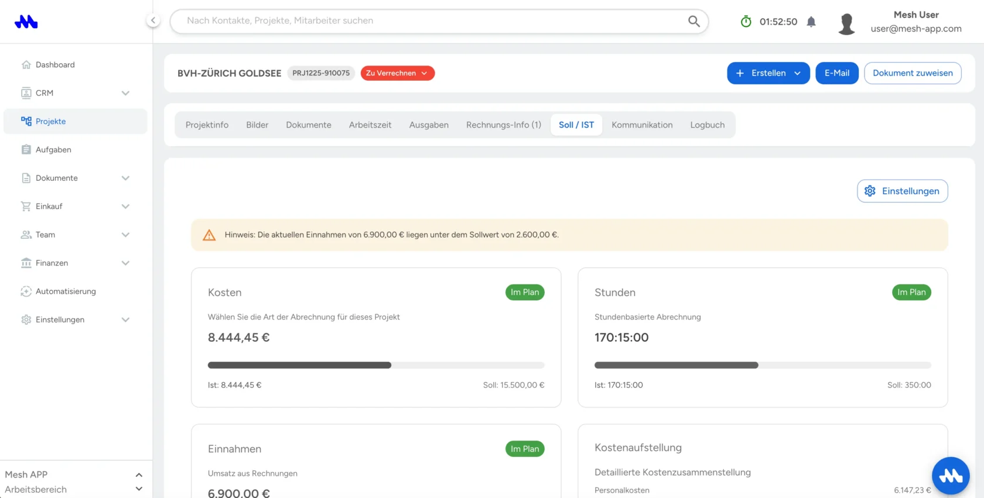Click the project title BVH-ZÜRICH GOLDSEE
The image size is (984, 498).
(x=230, y=73)
